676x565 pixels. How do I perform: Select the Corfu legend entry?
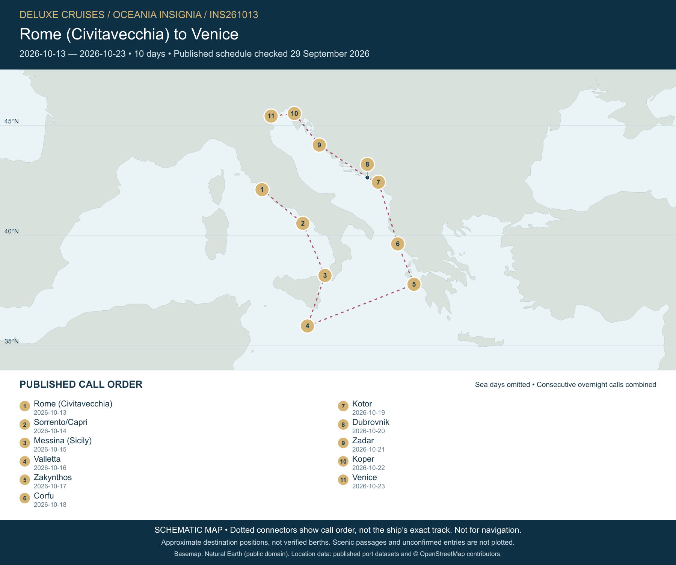(43, 500)
